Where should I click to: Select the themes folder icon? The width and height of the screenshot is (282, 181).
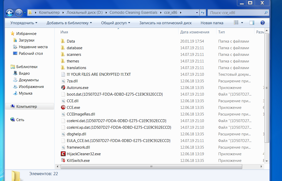(x=63, y=61)
